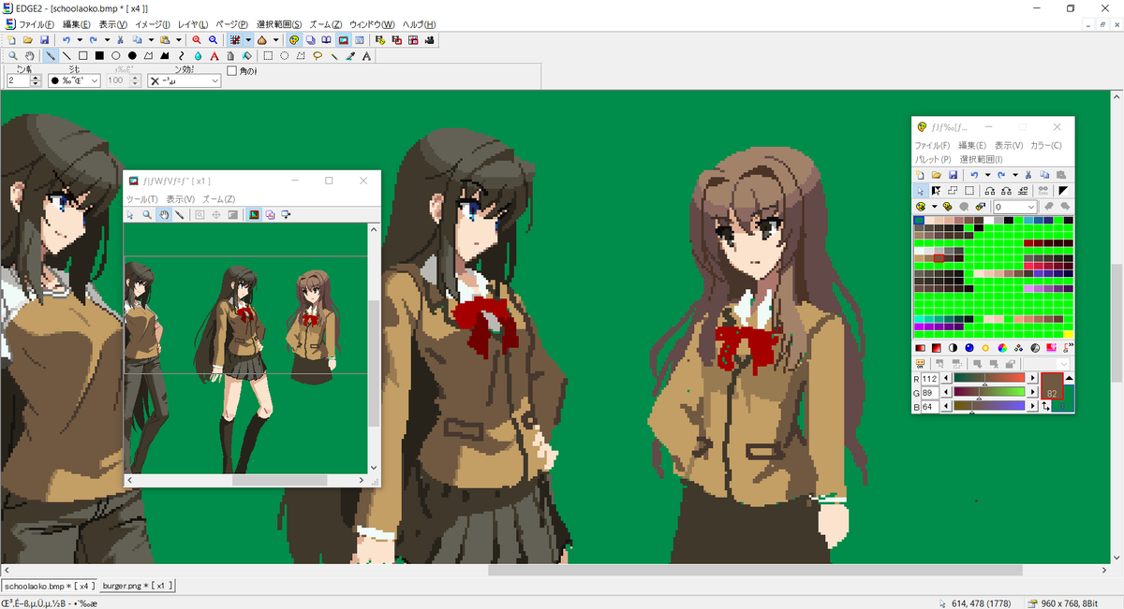Viewport: 1124px width, 609px height.
Task: Open the brush shape dropdown in options bar
Action: click(x=75, y=80)
